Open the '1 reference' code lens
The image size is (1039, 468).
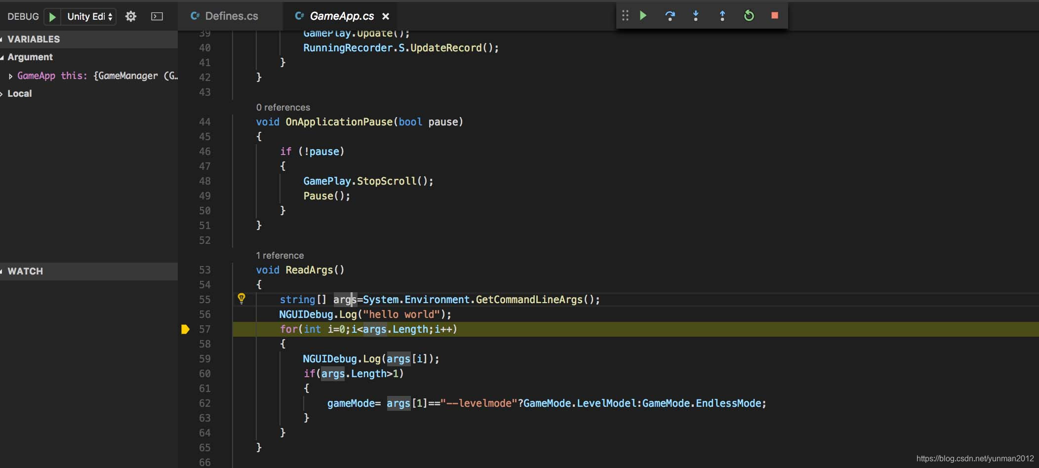[x=280, y=256]
